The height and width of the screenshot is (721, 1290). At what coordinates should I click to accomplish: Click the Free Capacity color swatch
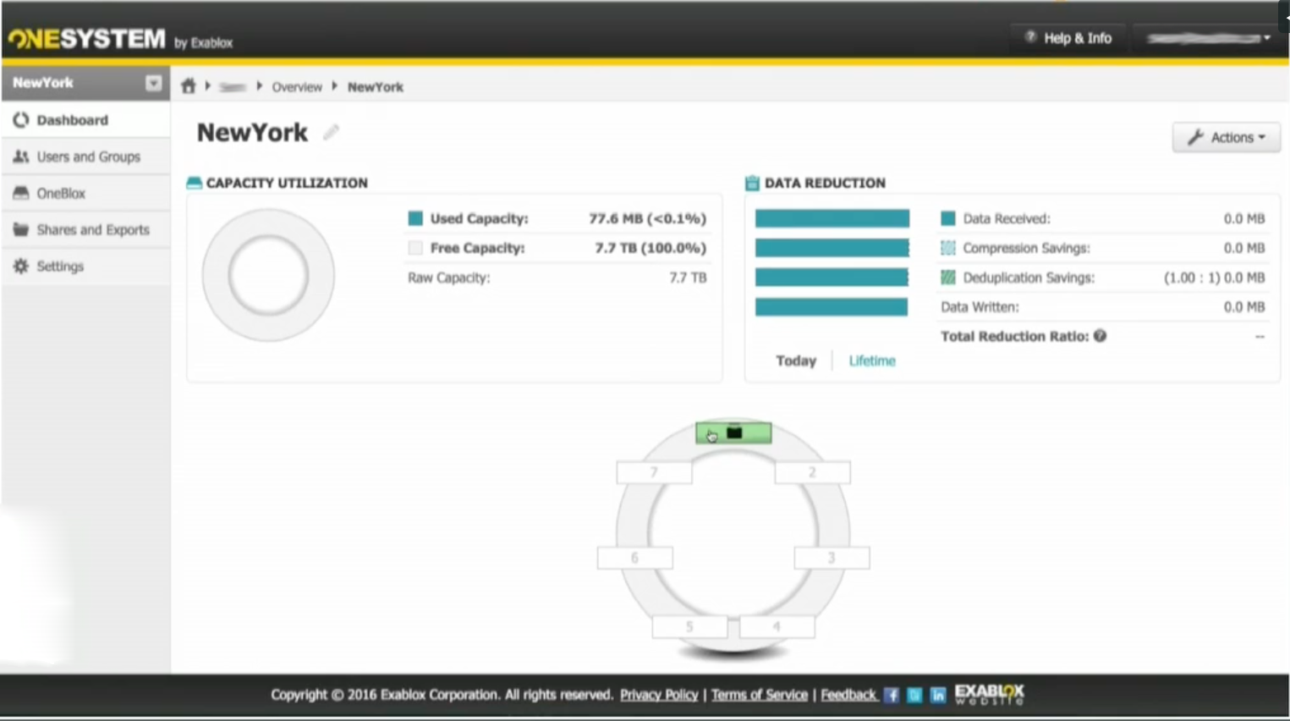pyautogui.click(x=415, y=248)
